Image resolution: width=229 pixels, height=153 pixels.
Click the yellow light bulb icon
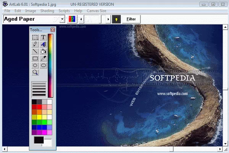[x=116, y=19]
